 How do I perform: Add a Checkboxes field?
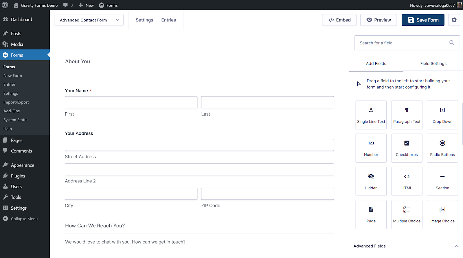[407, 148]
